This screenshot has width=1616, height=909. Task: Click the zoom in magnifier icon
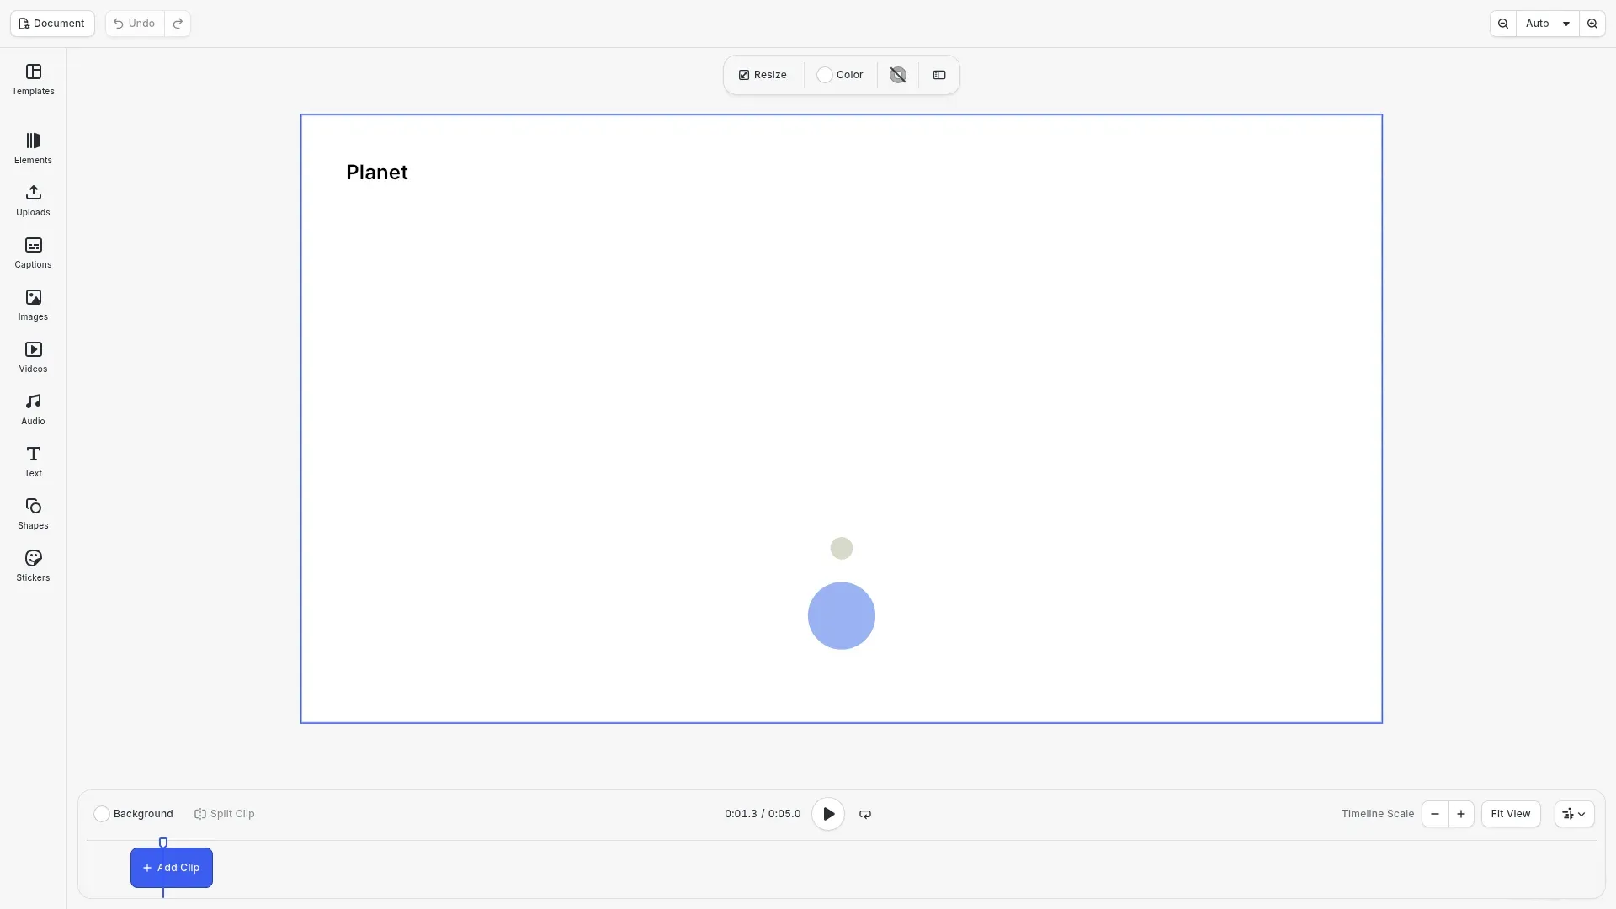coord(1592,24)
